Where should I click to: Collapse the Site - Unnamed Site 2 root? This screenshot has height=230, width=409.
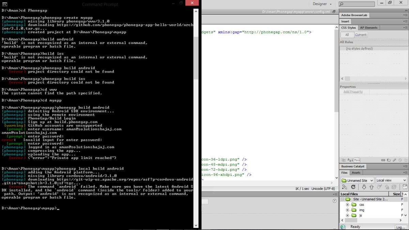tap(343, 199)
